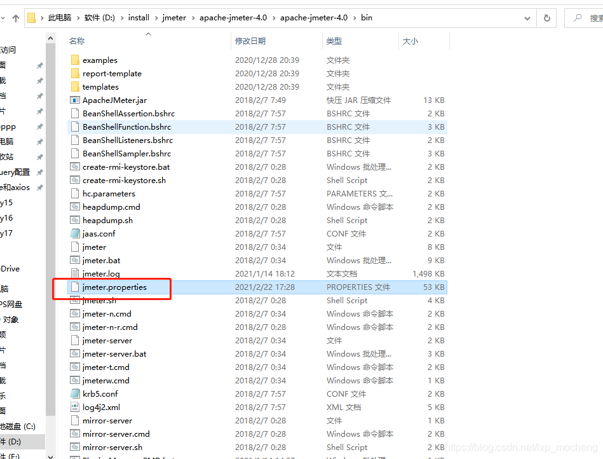The height and width of the screenshot is (459, 603).
Task: Click the heapdump.sh file icon
Action: point(75,220)
